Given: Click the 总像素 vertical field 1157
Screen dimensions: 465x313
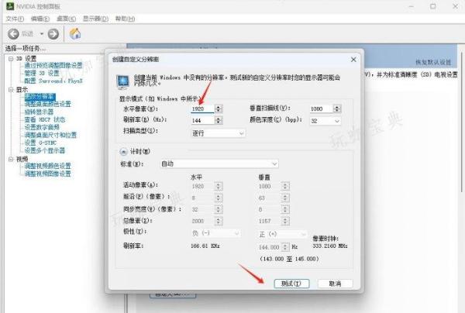Looking at the screenshot, I should tap(269, 221).
